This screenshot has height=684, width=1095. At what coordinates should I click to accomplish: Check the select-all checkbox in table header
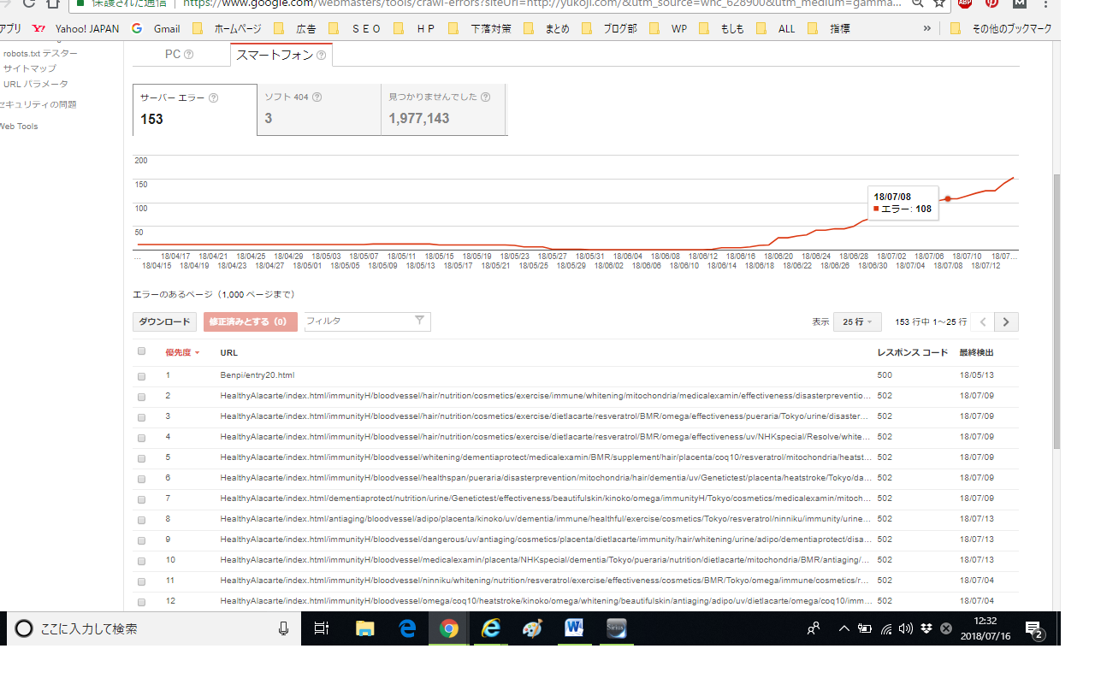tap(142, 351)
